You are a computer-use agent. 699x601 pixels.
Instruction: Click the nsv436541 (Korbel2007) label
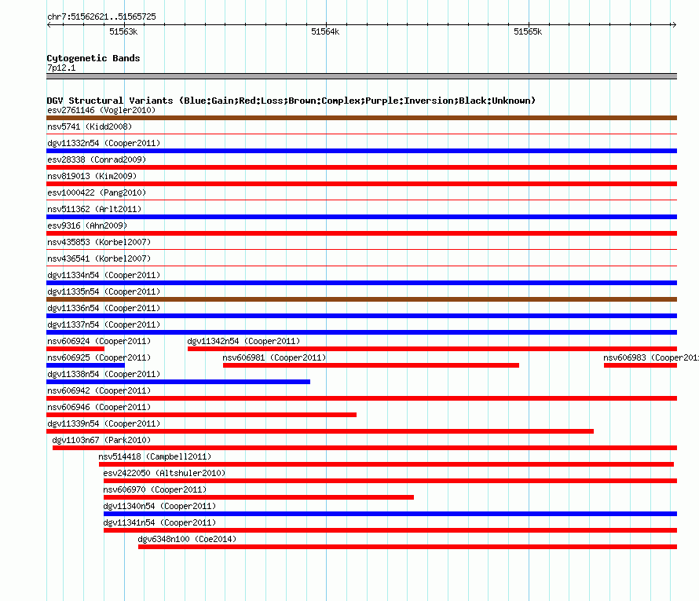click(99, 258)
